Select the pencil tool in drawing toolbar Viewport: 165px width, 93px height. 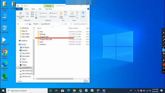click(x=164, y=36)
